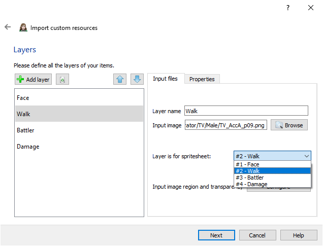
Task: Click the Add layer button
Action: [34, 80]
